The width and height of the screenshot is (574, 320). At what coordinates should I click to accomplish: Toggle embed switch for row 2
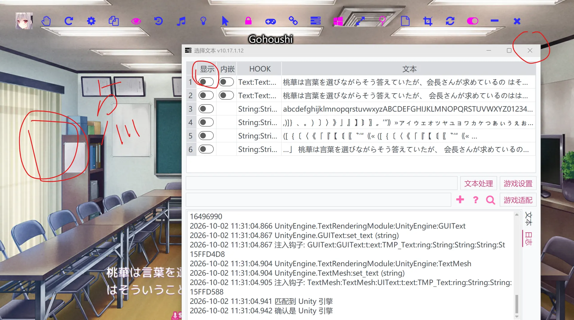point(226,95)
